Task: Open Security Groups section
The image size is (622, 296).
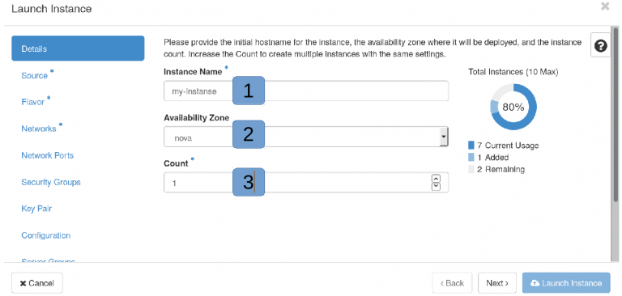Action: point(51,182)
